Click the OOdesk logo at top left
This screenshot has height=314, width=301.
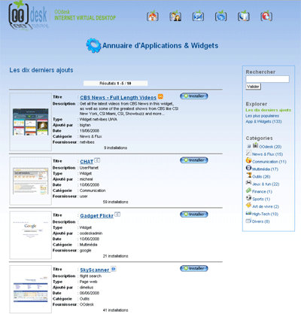coord(28,16)
